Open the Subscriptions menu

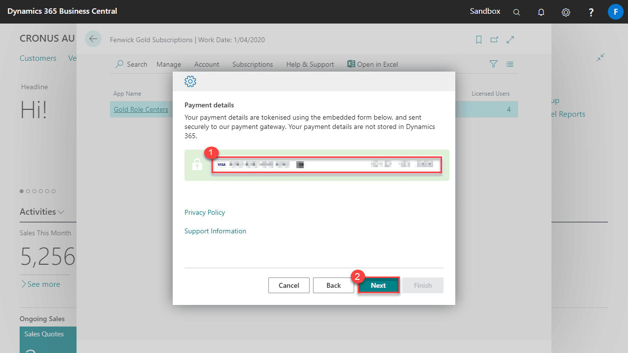pyautogui.click(x=253, y=64)
